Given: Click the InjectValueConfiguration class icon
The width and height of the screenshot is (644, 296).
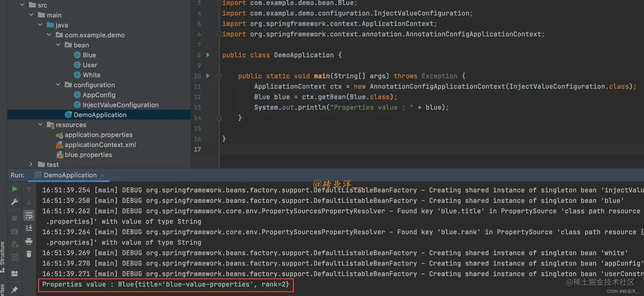Looking at the screenshot, I should tap(77, 105).
